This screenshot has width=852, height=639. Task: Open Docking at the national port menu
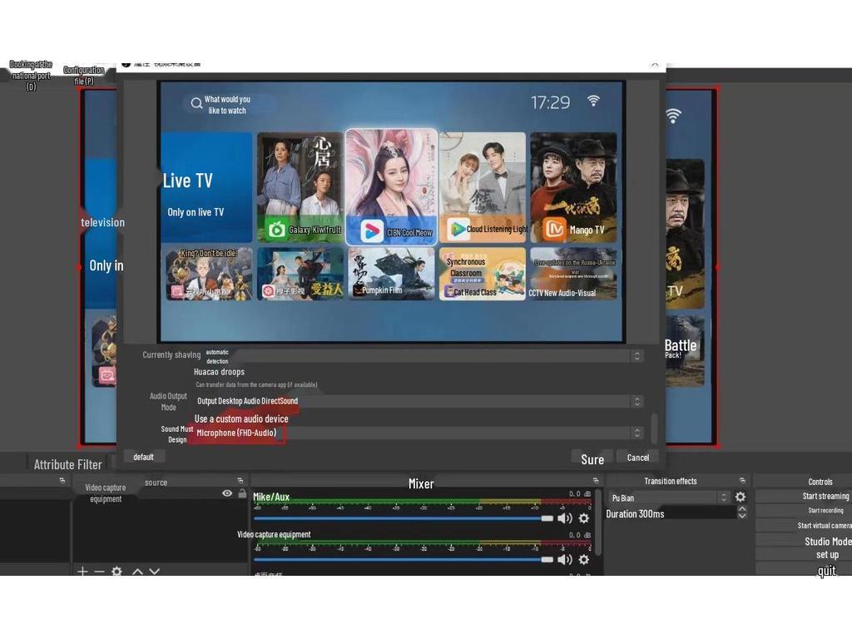tap(31, 75)
